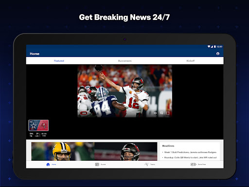The height and width of the screenshot is (187, 249).
Task: Open the Week 1 Bold Predictions headline
Action: click(x=190, y=152)
